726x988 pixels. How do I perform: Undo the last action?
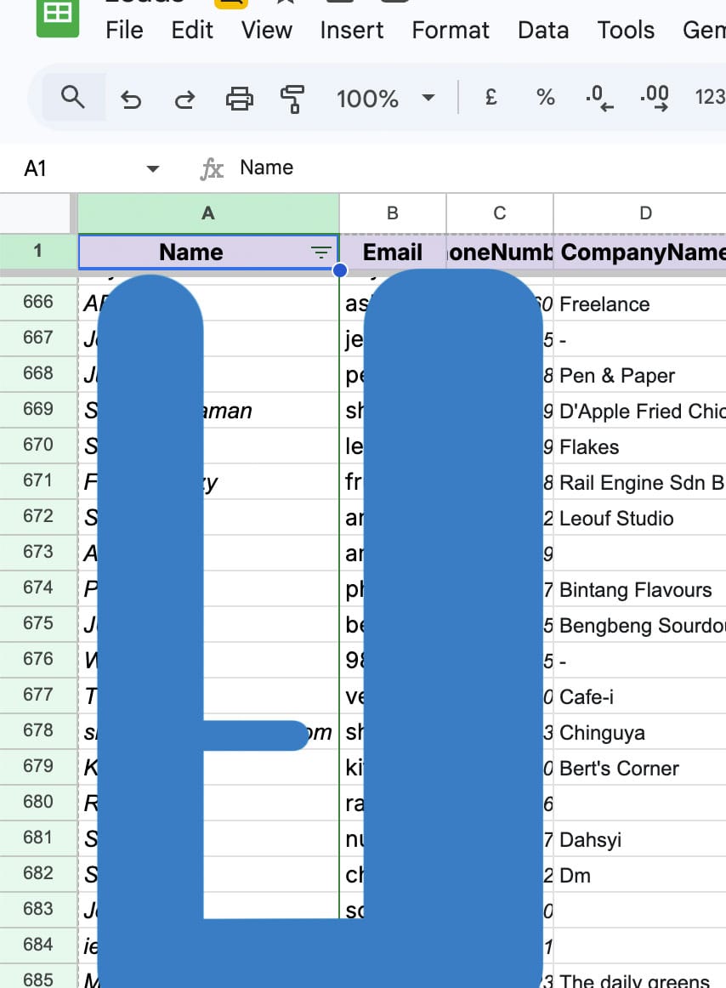(x=130, y=99)
